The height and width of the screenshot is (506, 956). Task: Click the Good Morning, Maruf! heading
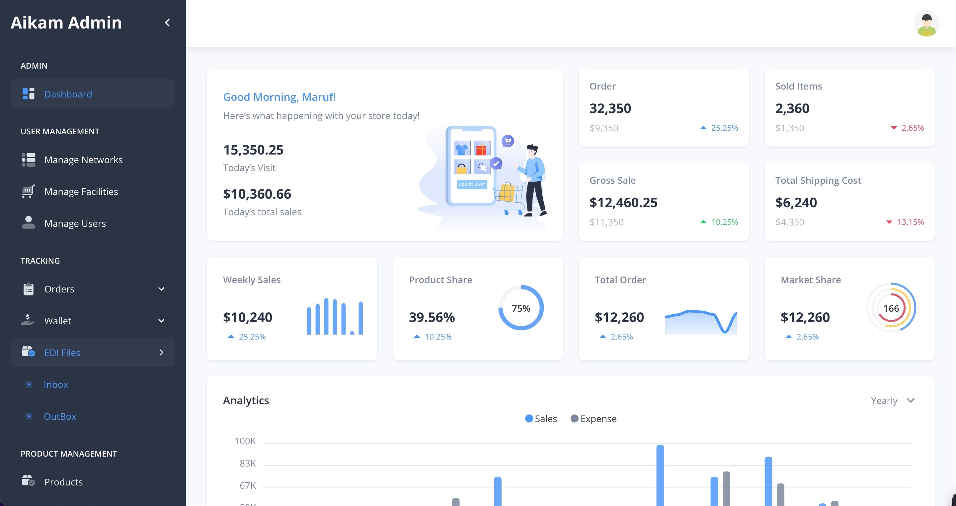tap(279, 97)
